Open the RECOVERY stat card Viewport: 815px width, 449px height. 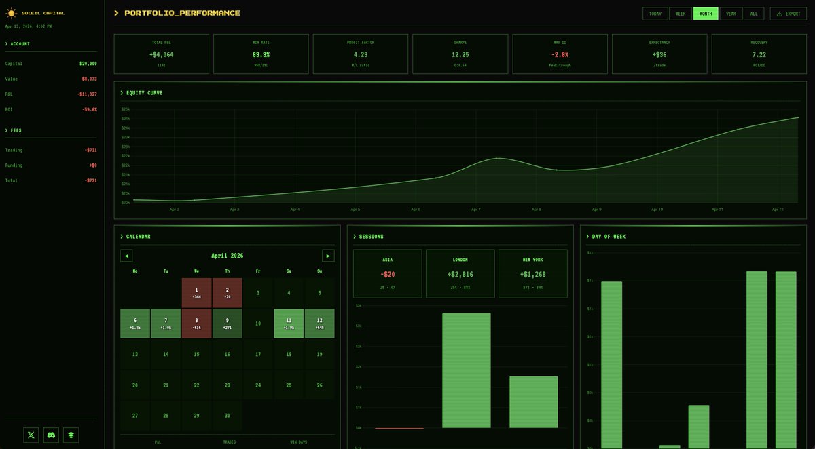tap(759, 54)
